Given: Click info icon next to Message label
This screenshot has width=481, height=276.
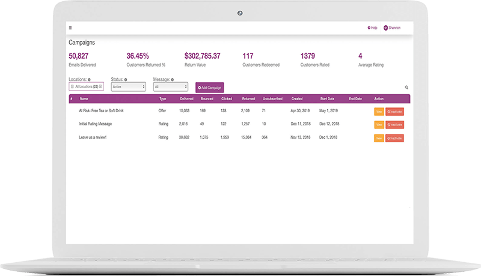Looking at the screenshot, I should tap(171, 79).
